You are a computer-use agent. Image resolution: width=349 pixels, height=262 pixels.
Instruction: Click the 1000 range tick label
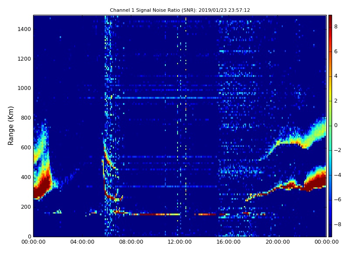click(x=24, y=88)
